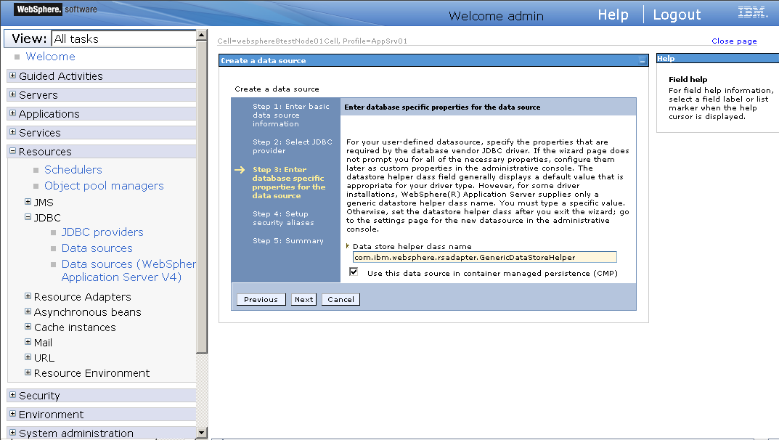This screenshot has height=440, width=779.
Task: Click the IBM logo
Action: point(753,12)
